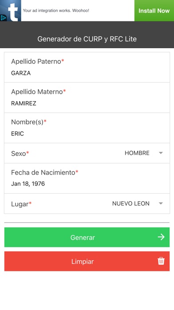
Task: Tap the right arrow icon on Generar
Action: point(161,237)
